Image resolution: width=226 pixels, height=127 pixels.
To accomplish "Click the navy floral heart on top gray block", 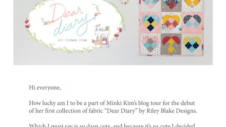I will click(x=171, y=4).
